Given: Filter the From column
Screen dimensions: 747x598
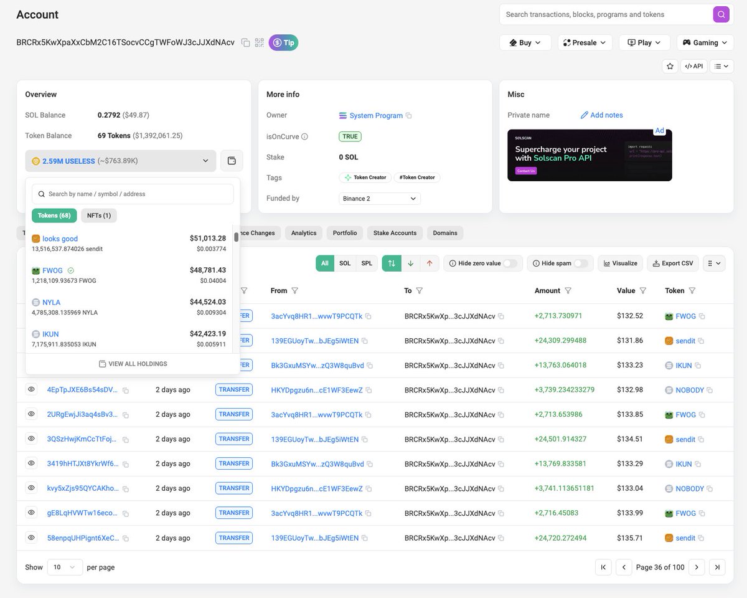Looking at the screenshot, I should tap(295, 291).
